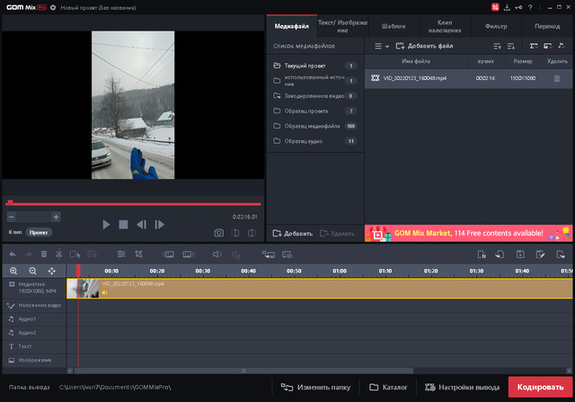The height and width of the screenshot is (402, 575).
Task: Increase preview zoom with plus button
Action: [x=56, y=217]
